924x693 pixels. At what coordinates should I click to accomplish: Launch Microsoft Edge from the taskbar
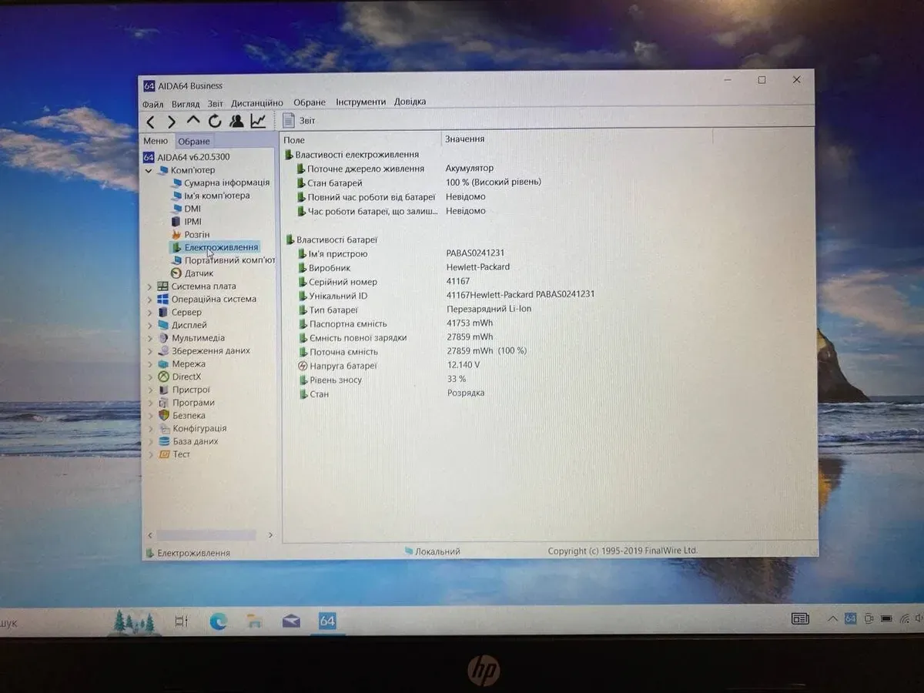pos(218,621)
